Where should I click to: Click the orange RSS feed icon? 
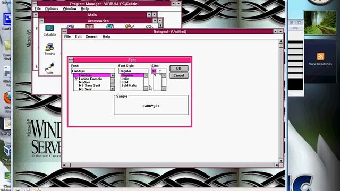click(x=320, y=57)
